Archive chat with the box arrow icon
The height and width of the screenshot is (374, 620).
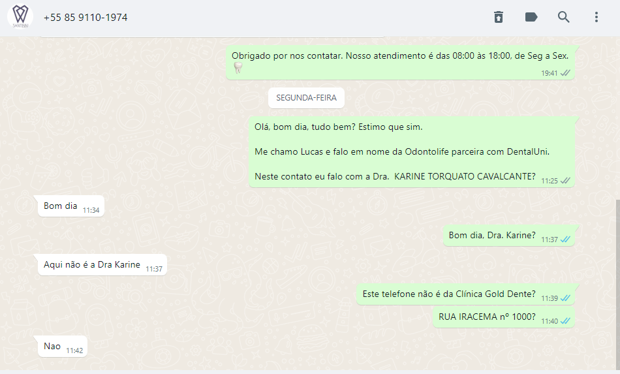[x=498, y=17]
